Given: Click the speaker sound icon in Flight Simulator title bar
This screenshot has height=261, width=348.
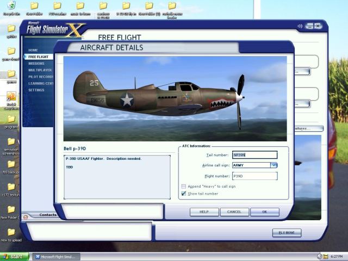Looking at the screenshot, I should point(300,26).
